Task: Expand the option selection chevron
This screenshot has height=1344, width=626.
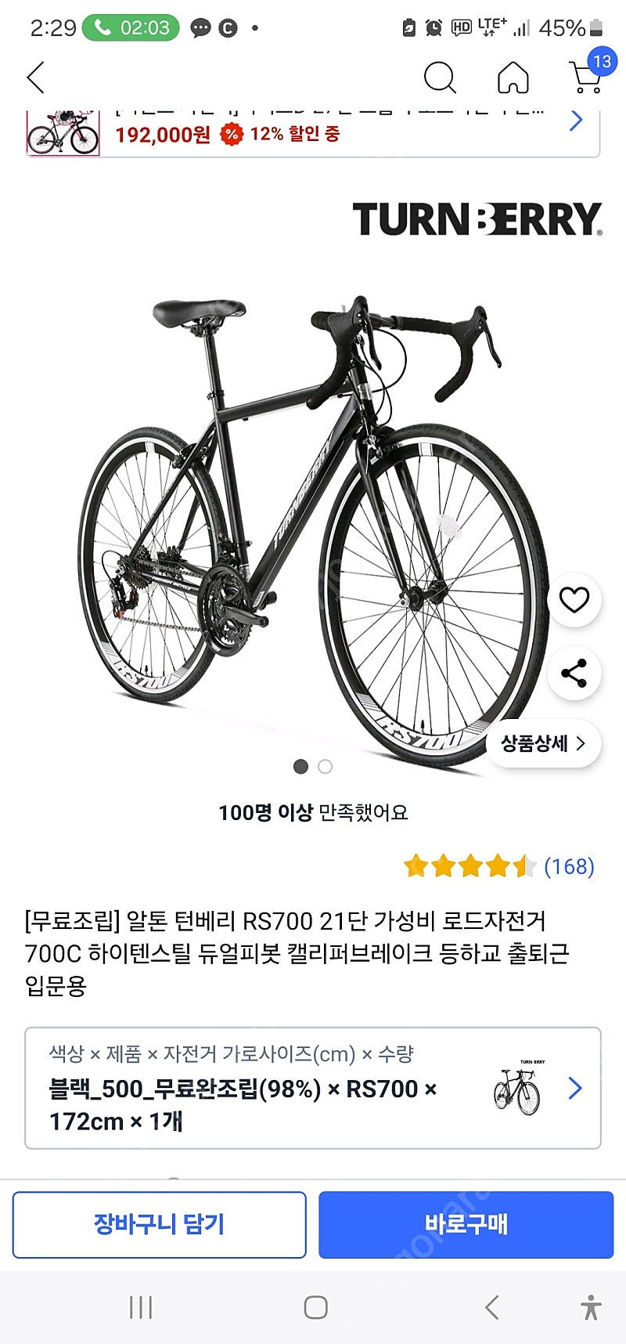Action: (575, 1088)
